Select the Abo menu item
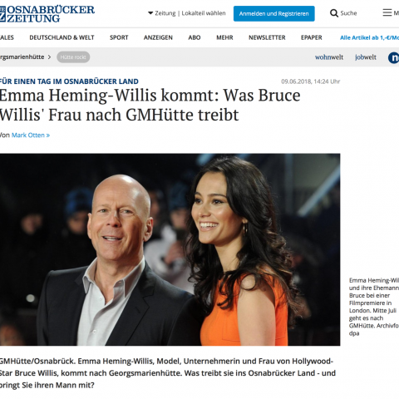The image size is (399, 399). click(x=195, y=37)
